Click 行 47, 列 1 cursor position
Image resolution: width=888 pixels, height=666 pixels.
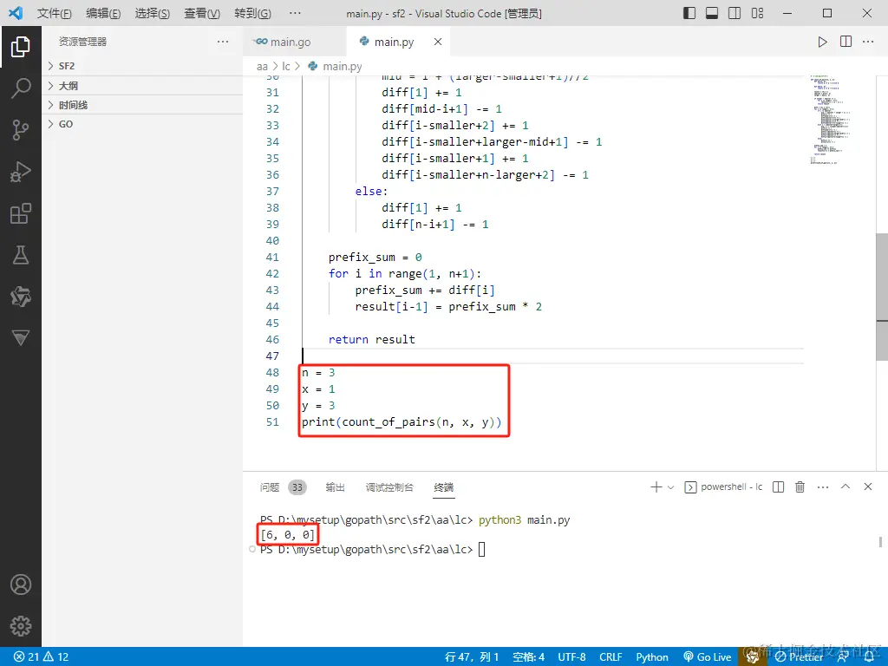click(x=472, y=657)
